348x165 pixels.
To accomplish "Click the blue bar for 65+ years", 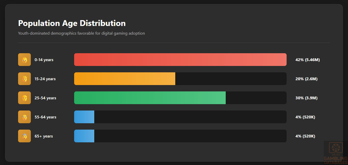I will [x=84, y=136].
